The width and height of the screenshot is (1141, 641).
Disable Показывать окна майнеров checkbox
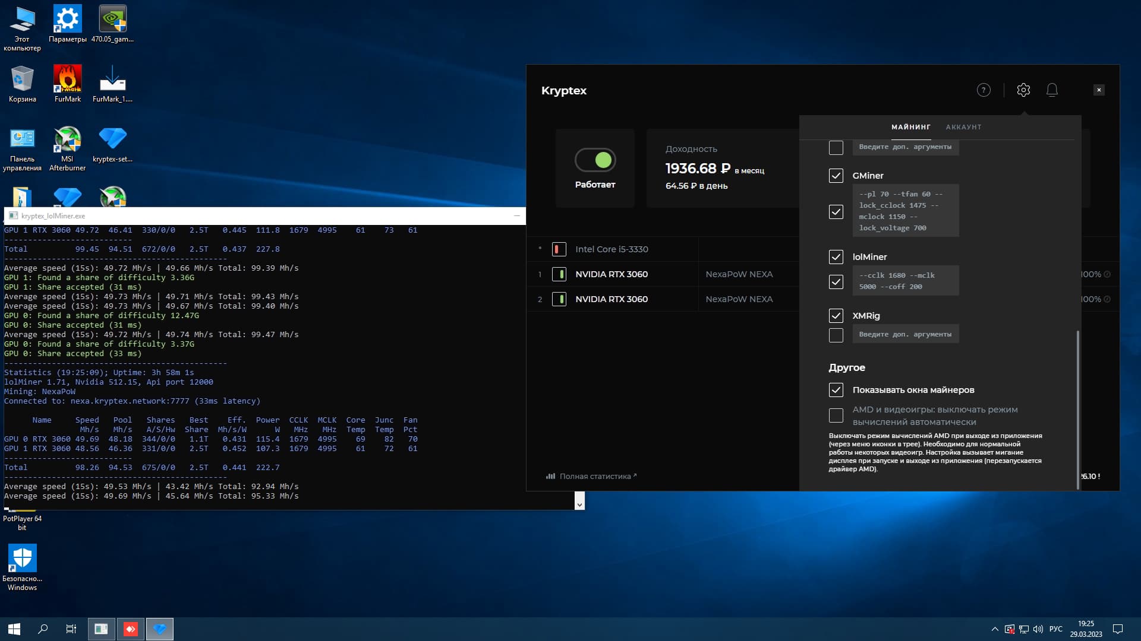tap(836, 390)
